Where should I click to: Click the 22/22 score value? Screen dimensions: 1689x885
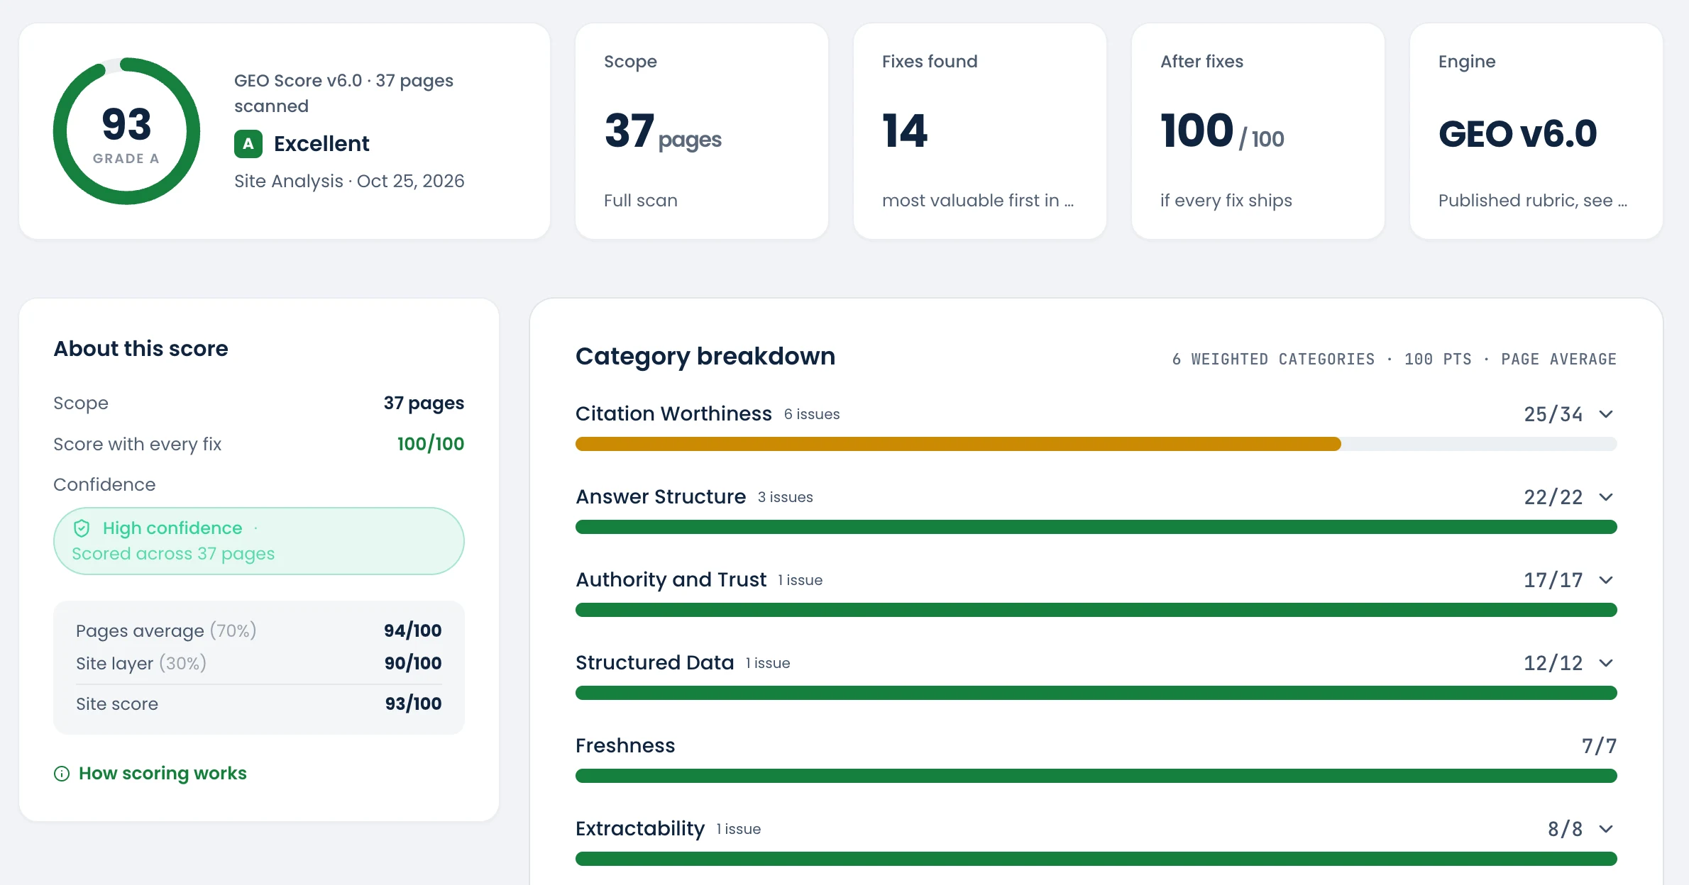tap(1553, 497)
